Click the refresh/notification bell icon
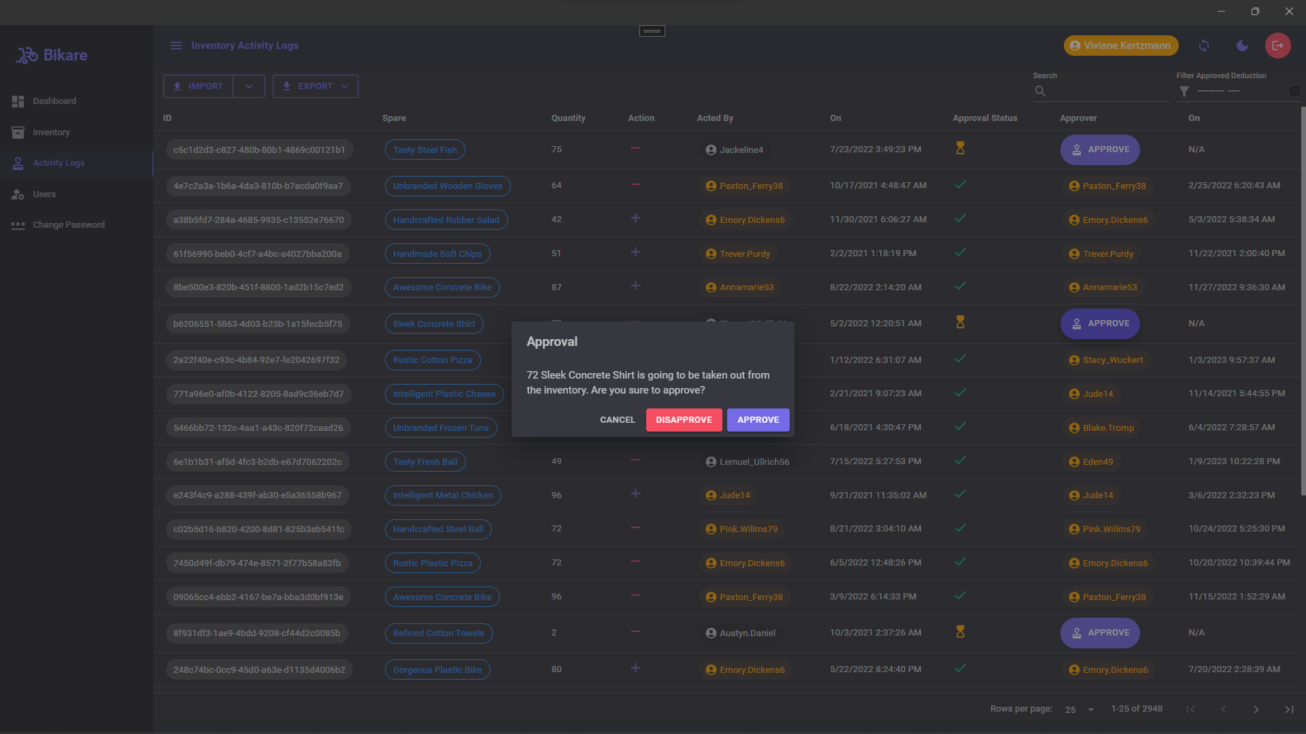Image resolution: width=1306 pixels, height=734 pixels. click(x=1204, y=45)
